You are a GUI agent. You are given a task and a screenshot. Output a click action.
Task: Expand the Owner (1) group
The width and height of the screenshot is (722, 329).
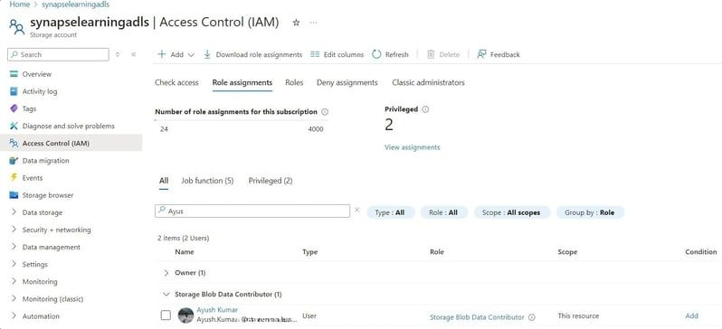tap(166, 273)
